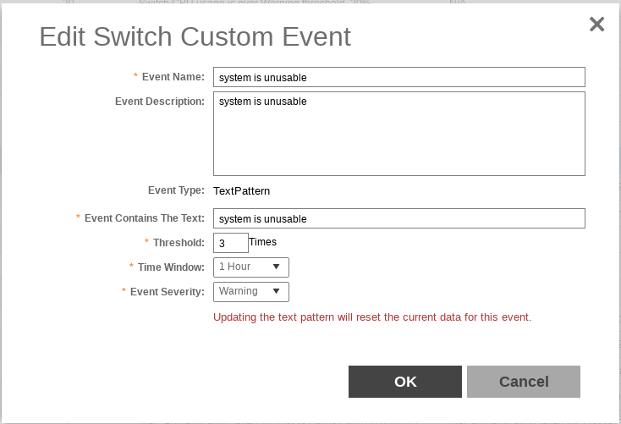Open the Time Window dropdown

(250, 267)
